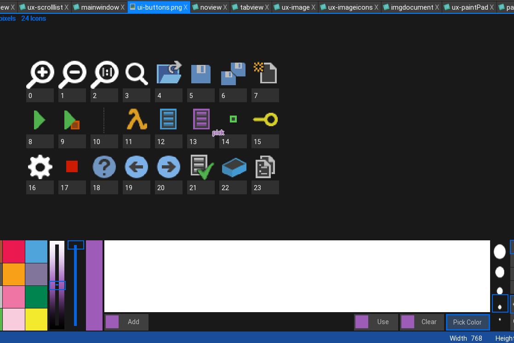Click the red stop square icon
The width and height of the screenshot is (514, 343).
(72, 167)
